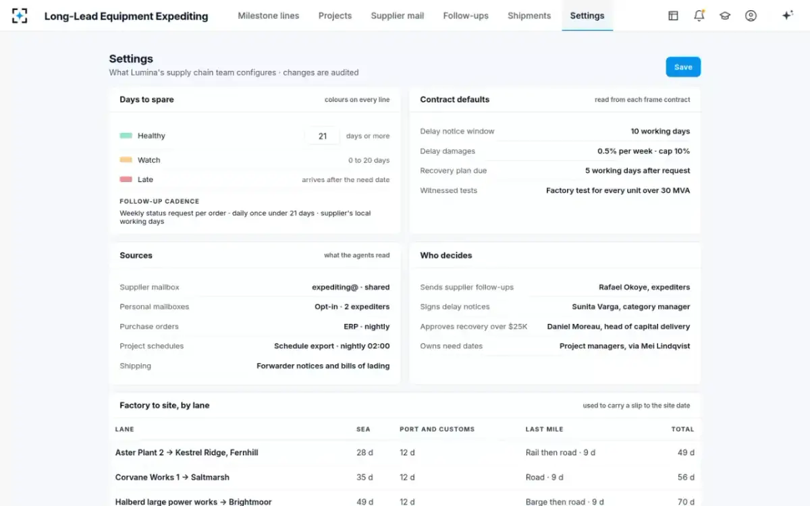The height and width of the screenshot is (506, 810).
Task: Open the user account icon
Action: [x=751, y=16]
